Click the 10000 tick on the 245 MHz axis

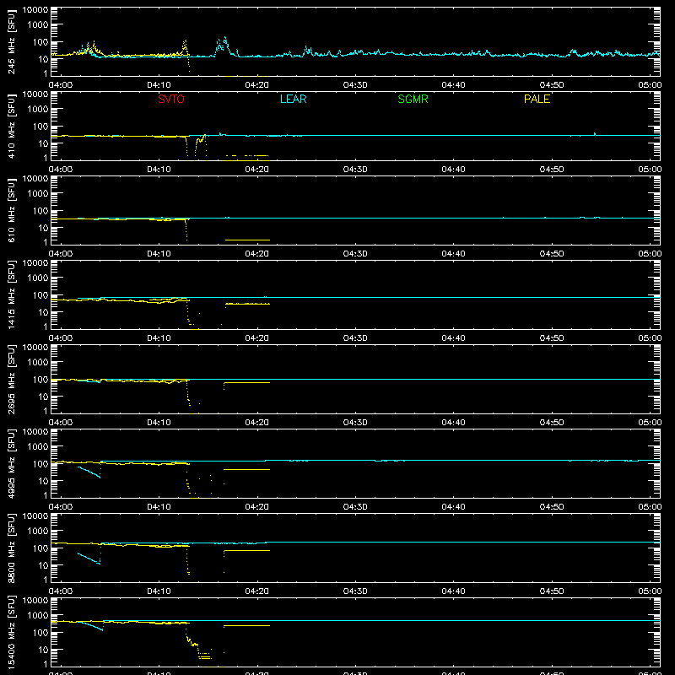35,10
